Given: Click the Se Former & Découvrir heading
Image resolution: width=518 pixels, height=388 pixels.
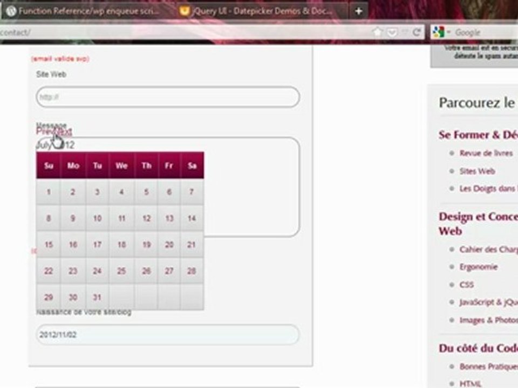Looking at the screenshot, I should tap(478, 135).
